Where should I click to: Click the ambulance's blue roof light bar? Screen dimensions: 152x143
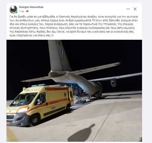(x=39, y=85)
